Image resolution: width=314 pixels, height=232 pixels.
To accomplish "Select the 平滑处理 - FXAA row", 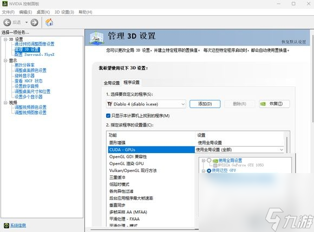I will 152,219.
